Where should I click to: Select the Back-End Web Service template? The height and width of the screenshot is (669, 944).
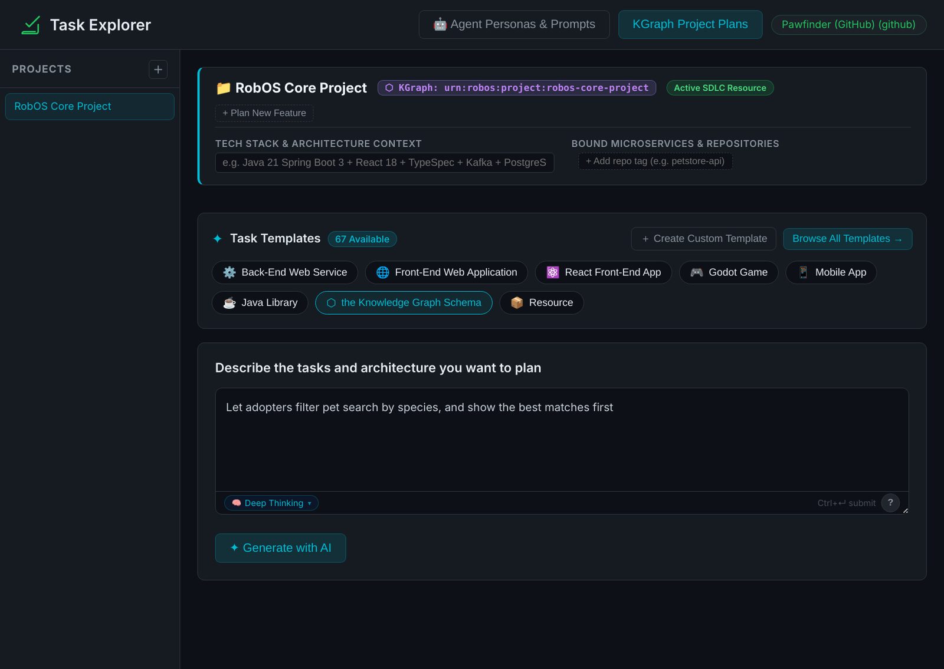[x=285, y=272]
